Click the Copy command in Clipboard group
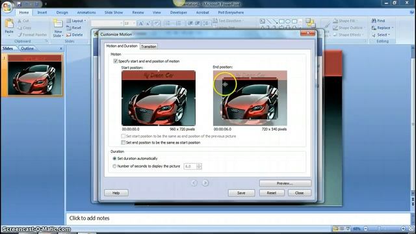Image resolution: width=416 pixels, height=234 pixels. [25, 27]
